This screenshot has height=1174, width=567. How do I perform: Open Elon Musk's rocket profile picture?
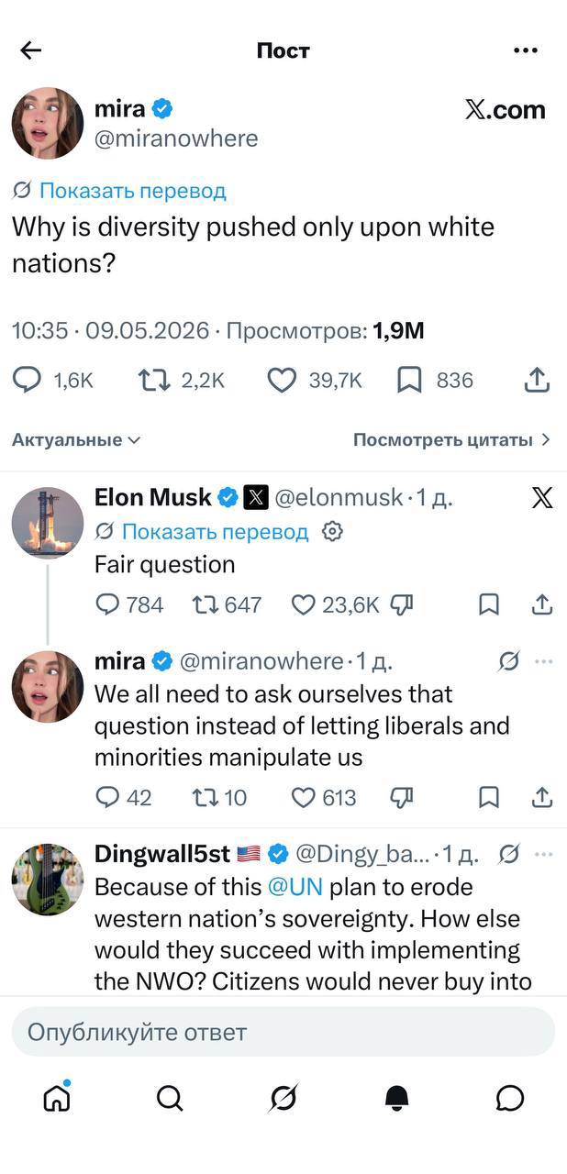pyautogui.click(x=48, y=523)
